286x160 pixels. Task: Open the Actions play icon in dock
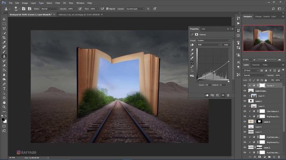[238, 24]
